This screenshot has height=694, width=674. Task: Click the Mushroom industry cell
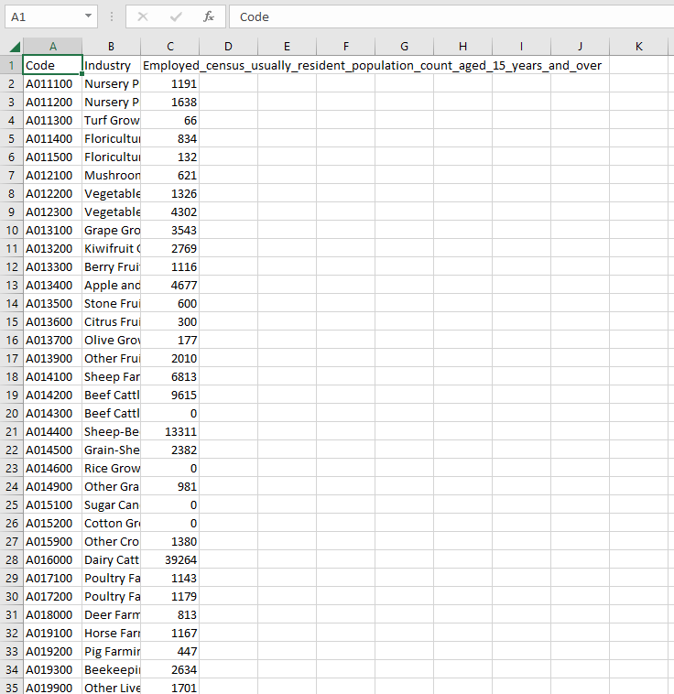click(x=111, y=175)
